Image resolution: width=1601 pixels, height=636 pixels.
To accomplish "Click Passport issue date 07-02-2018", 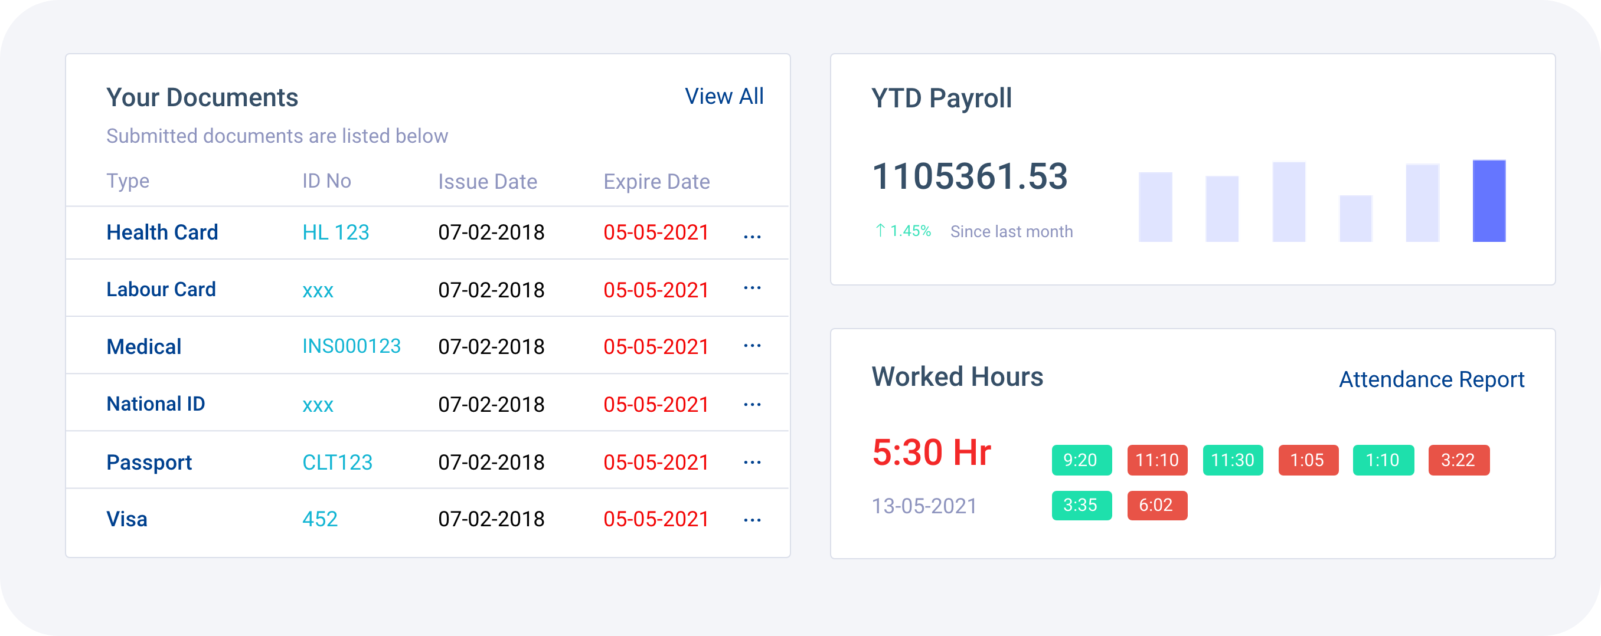I will coord(491,462).
